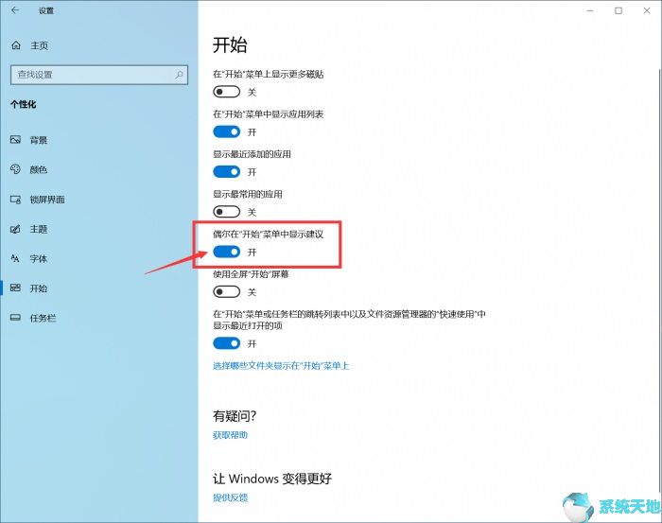Click the 开始 page title
The image size is (662, 523).
[x=230, y=44]
